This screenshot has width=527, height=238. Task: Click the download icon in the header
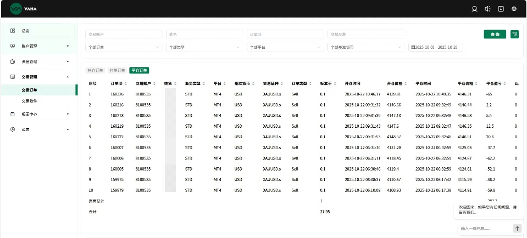pyautogui.click(x=501, y=9)
